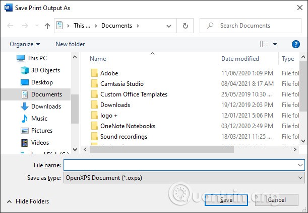
Task: Click the File name input field
Action: coord(180,165)
